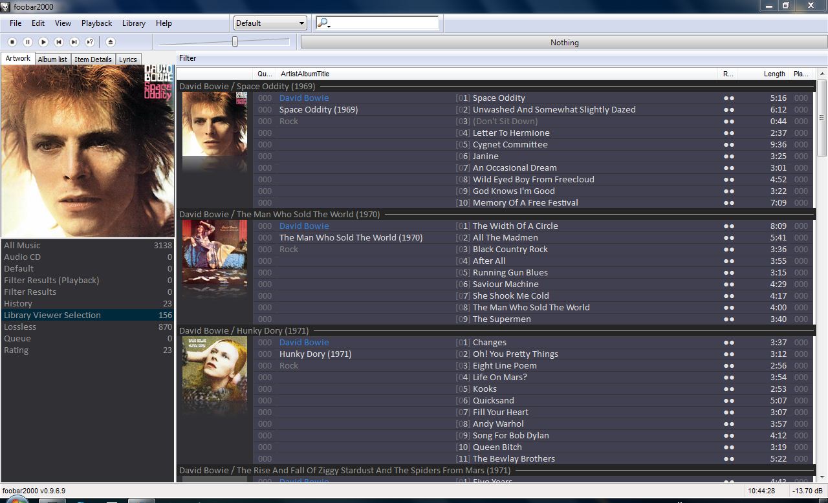
Task: Go to the previous track
Action: click(x=59, y=42)
